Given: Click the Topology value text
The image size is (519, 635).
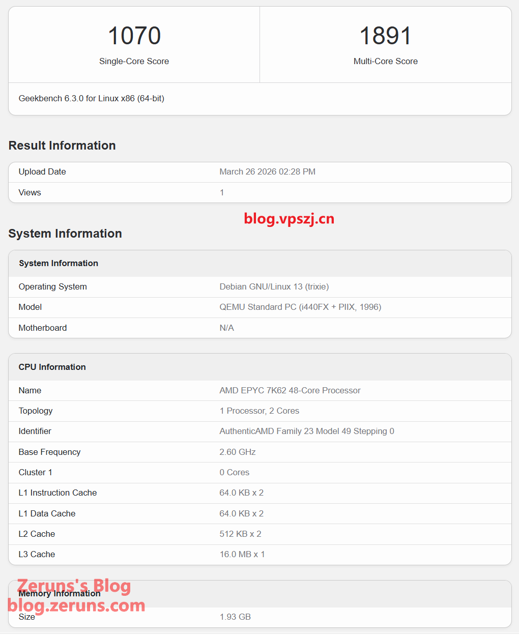Looking at the screenshot, I should [x=259, y=411].
